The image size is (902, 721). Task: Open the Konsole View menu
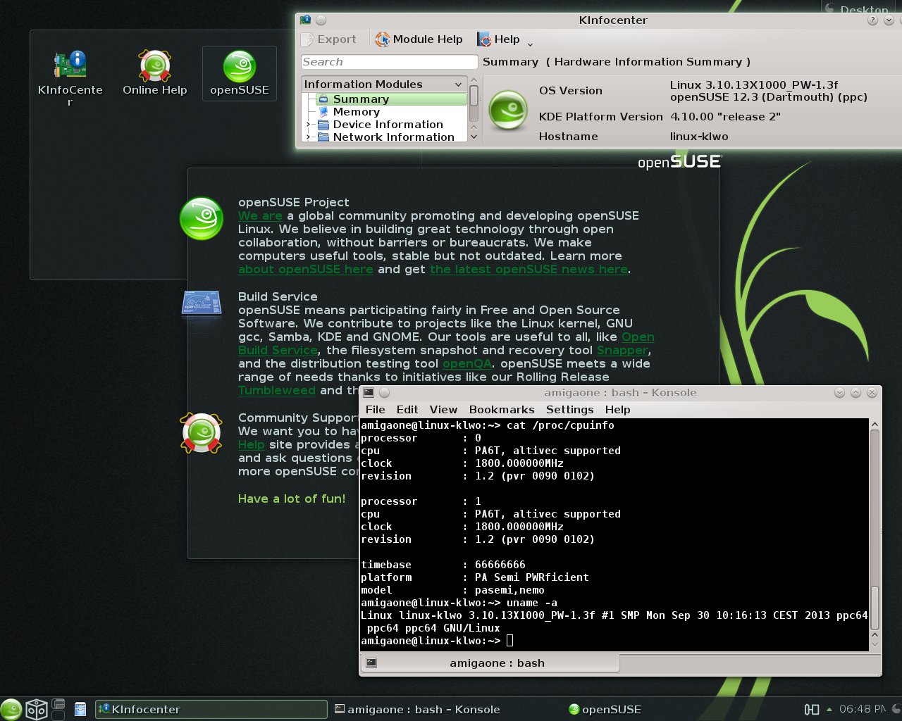click(443, 410)
